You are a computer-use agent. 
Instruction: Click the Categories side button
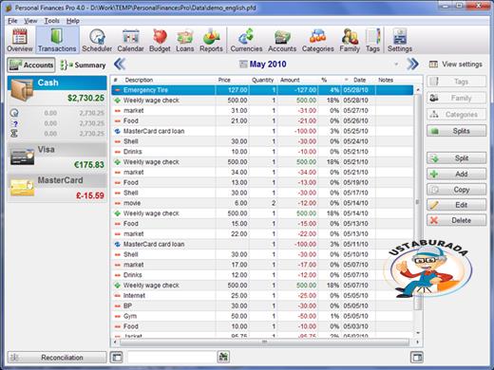tap(456, 115)
